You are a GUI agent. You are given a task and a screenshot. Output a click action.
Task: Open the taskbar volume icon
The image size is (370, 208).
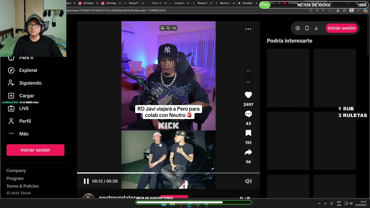coord(351,203)
